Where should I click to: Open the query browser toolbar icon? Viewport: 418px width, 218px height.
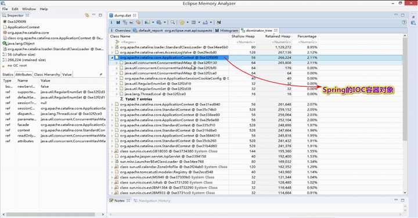pos(159,23)
